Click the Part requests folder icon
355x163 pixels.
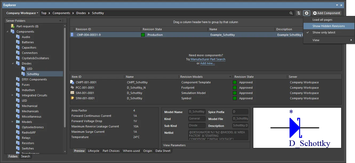(x=13, y=26)
